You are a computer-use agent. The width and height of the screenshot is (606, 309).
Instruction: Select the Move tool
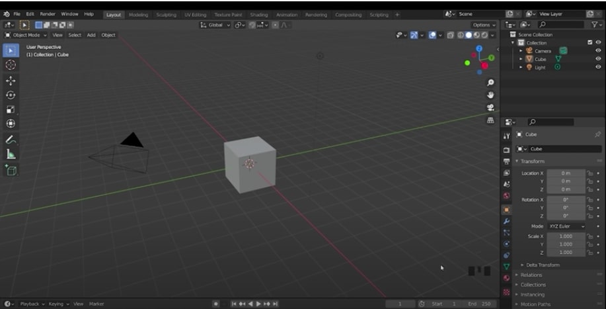tap(11, 81)
